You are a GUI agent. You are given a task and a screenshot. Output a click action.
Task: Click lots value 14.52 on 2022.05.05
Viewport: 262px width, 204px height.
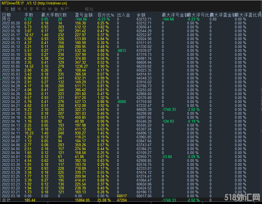tap(29, 67)
